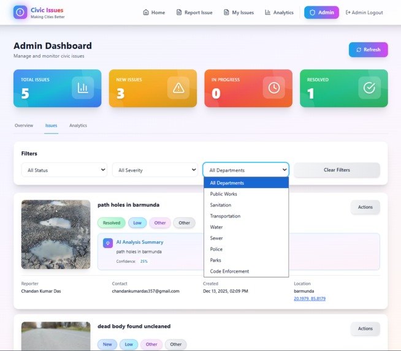Click the In Progress card

tap(248, 88)
